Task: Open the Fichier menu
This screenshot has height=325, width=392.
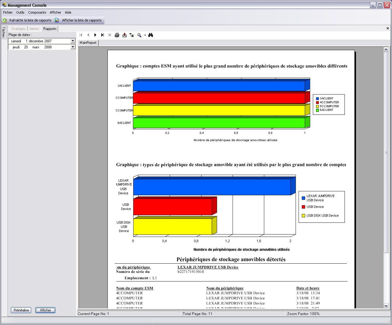Action: tap(8, 12)
